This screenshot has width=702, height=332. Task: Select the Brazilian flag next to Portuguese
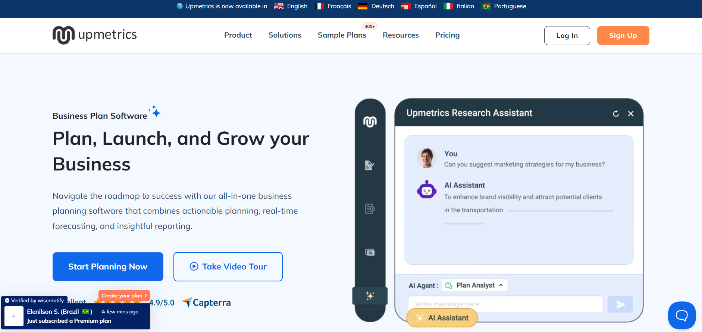[x=486, y=6]
